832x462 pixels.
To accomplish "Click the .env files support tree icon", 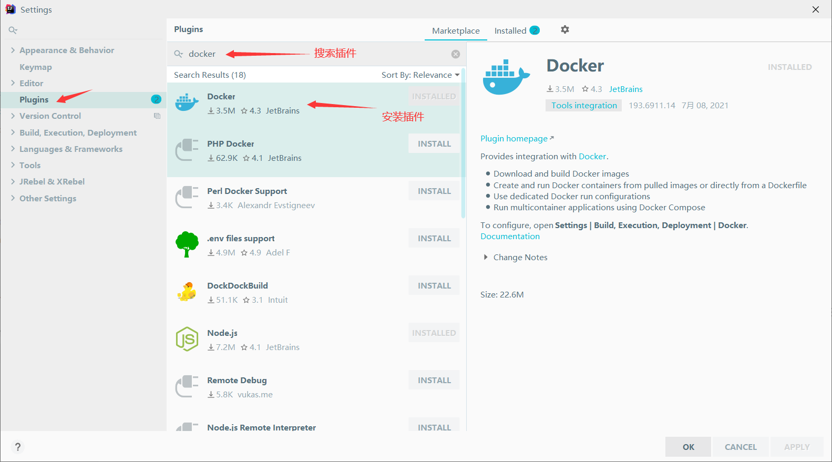I will click(187, 244).
